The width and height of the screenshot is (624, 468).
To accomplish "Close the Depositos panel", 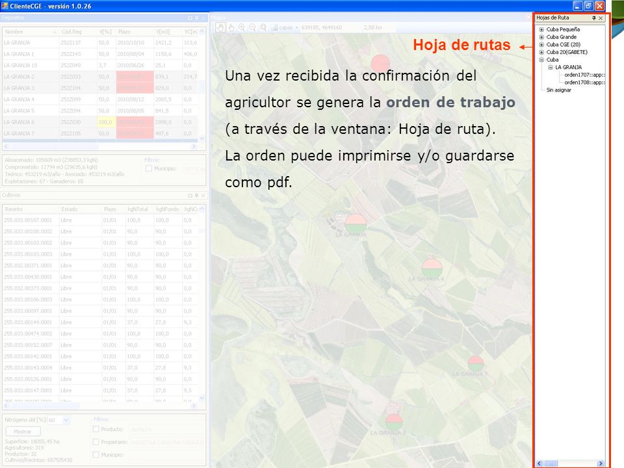I will (x=203, y=18).
